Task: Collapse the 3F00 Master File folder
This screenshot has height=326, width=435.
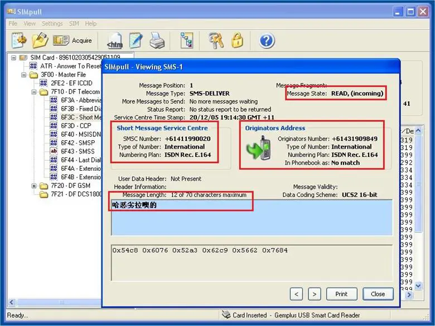Action: (25, 75)
